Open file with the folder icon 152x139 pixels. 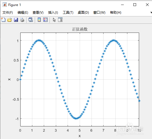click(x=10, y=20)
